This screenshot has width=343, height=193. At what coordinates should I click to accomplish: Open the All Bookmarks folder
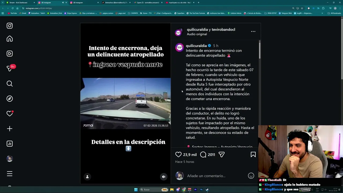click(335, 13)
